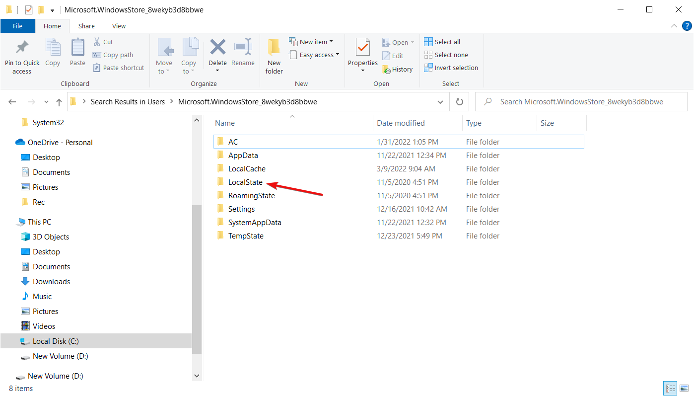The image size is (694, 396).
Task: Click Invert selection
Action: [x=451, y=68]
